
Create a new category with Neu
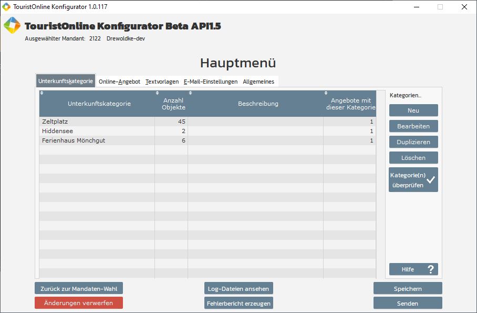pyautogui.click(x=413, y=110)
